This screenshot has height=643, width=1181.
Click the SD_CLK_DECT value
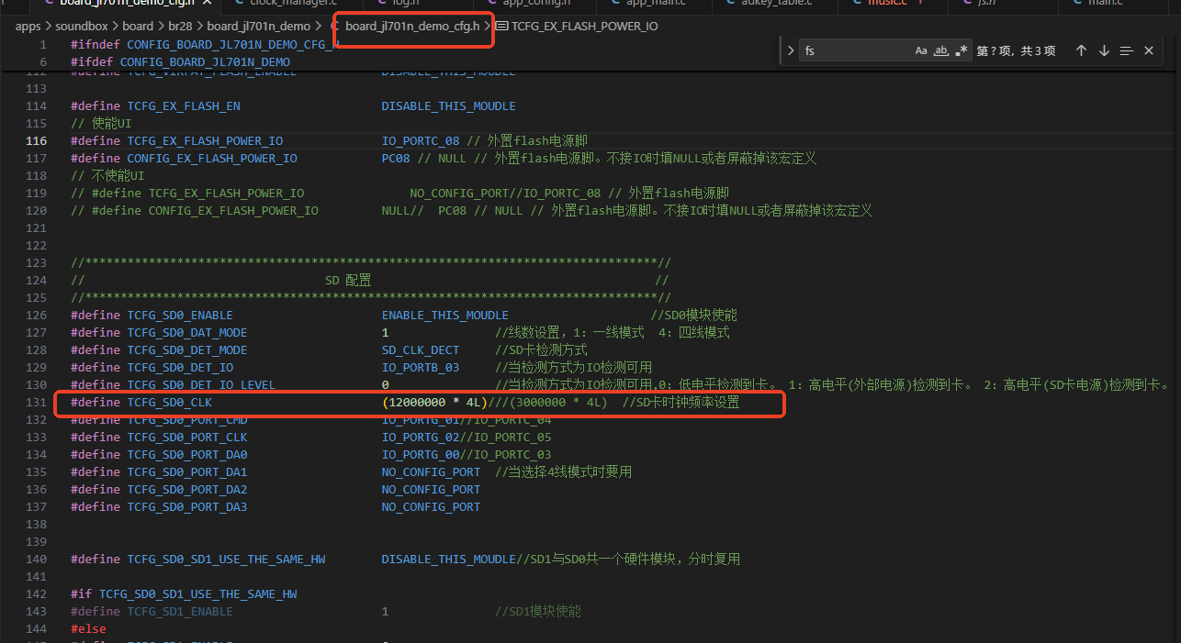click(421, 350)
